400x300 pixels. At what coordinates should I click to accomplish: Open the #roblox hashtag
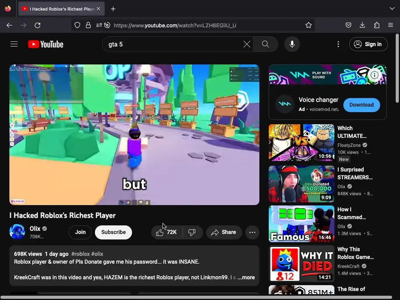click(x=80, y=254)
